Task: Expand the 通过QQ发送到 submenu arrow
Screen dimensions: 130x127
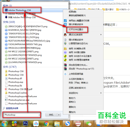Action: coord(101,35)
